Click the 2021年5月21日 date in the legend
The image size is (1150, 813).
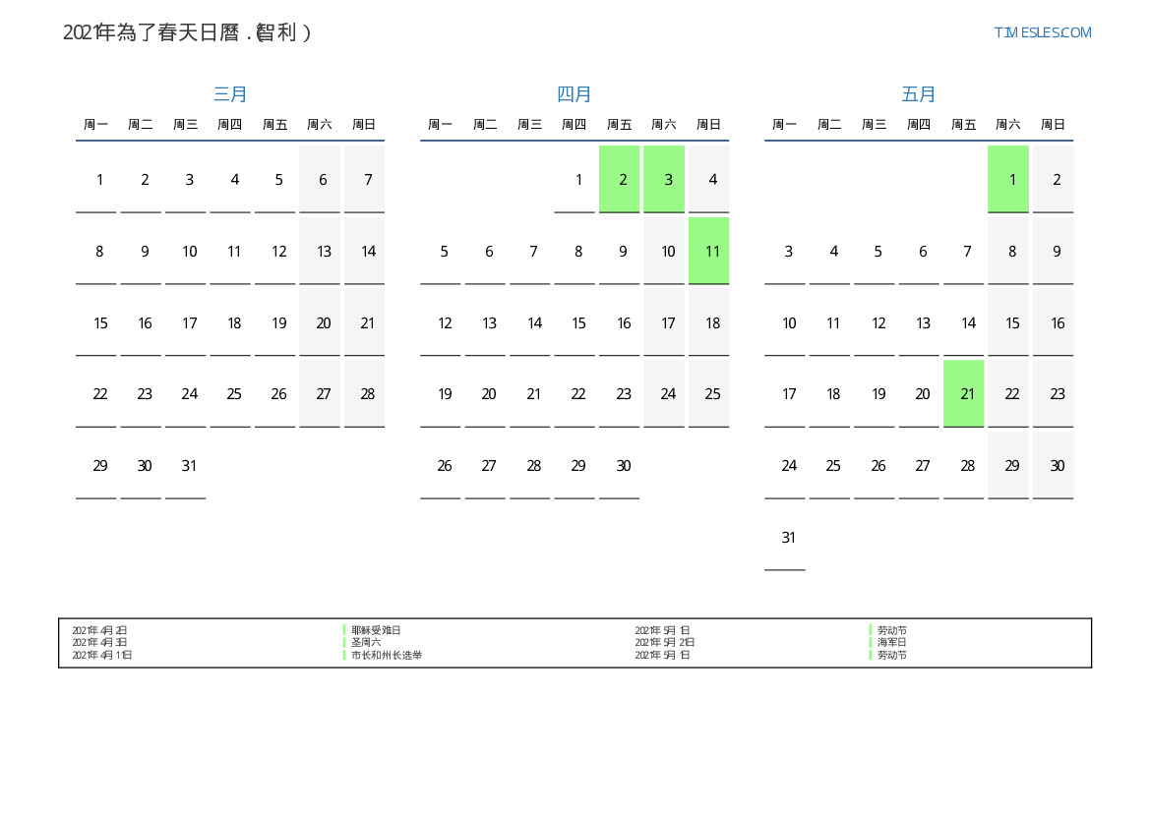665,642
